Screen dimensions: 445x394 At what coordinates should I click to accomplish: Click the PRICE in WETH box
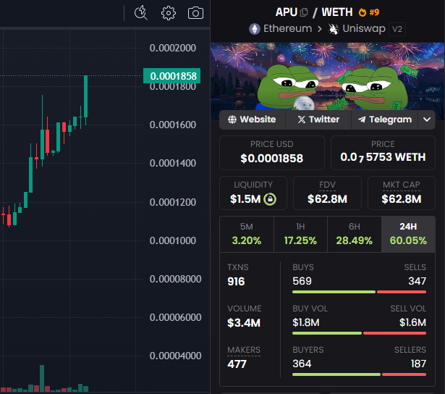383,153
